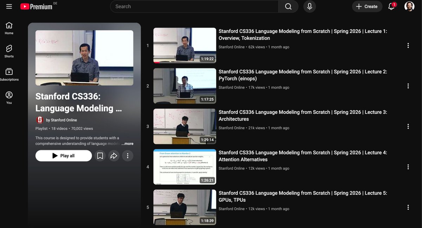The image size is (422, 228).
Task: Save playlist with bookmark icon
Action: 100,156
